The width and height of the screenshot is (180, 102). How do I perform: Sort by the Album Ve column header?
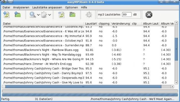point(167,23)
